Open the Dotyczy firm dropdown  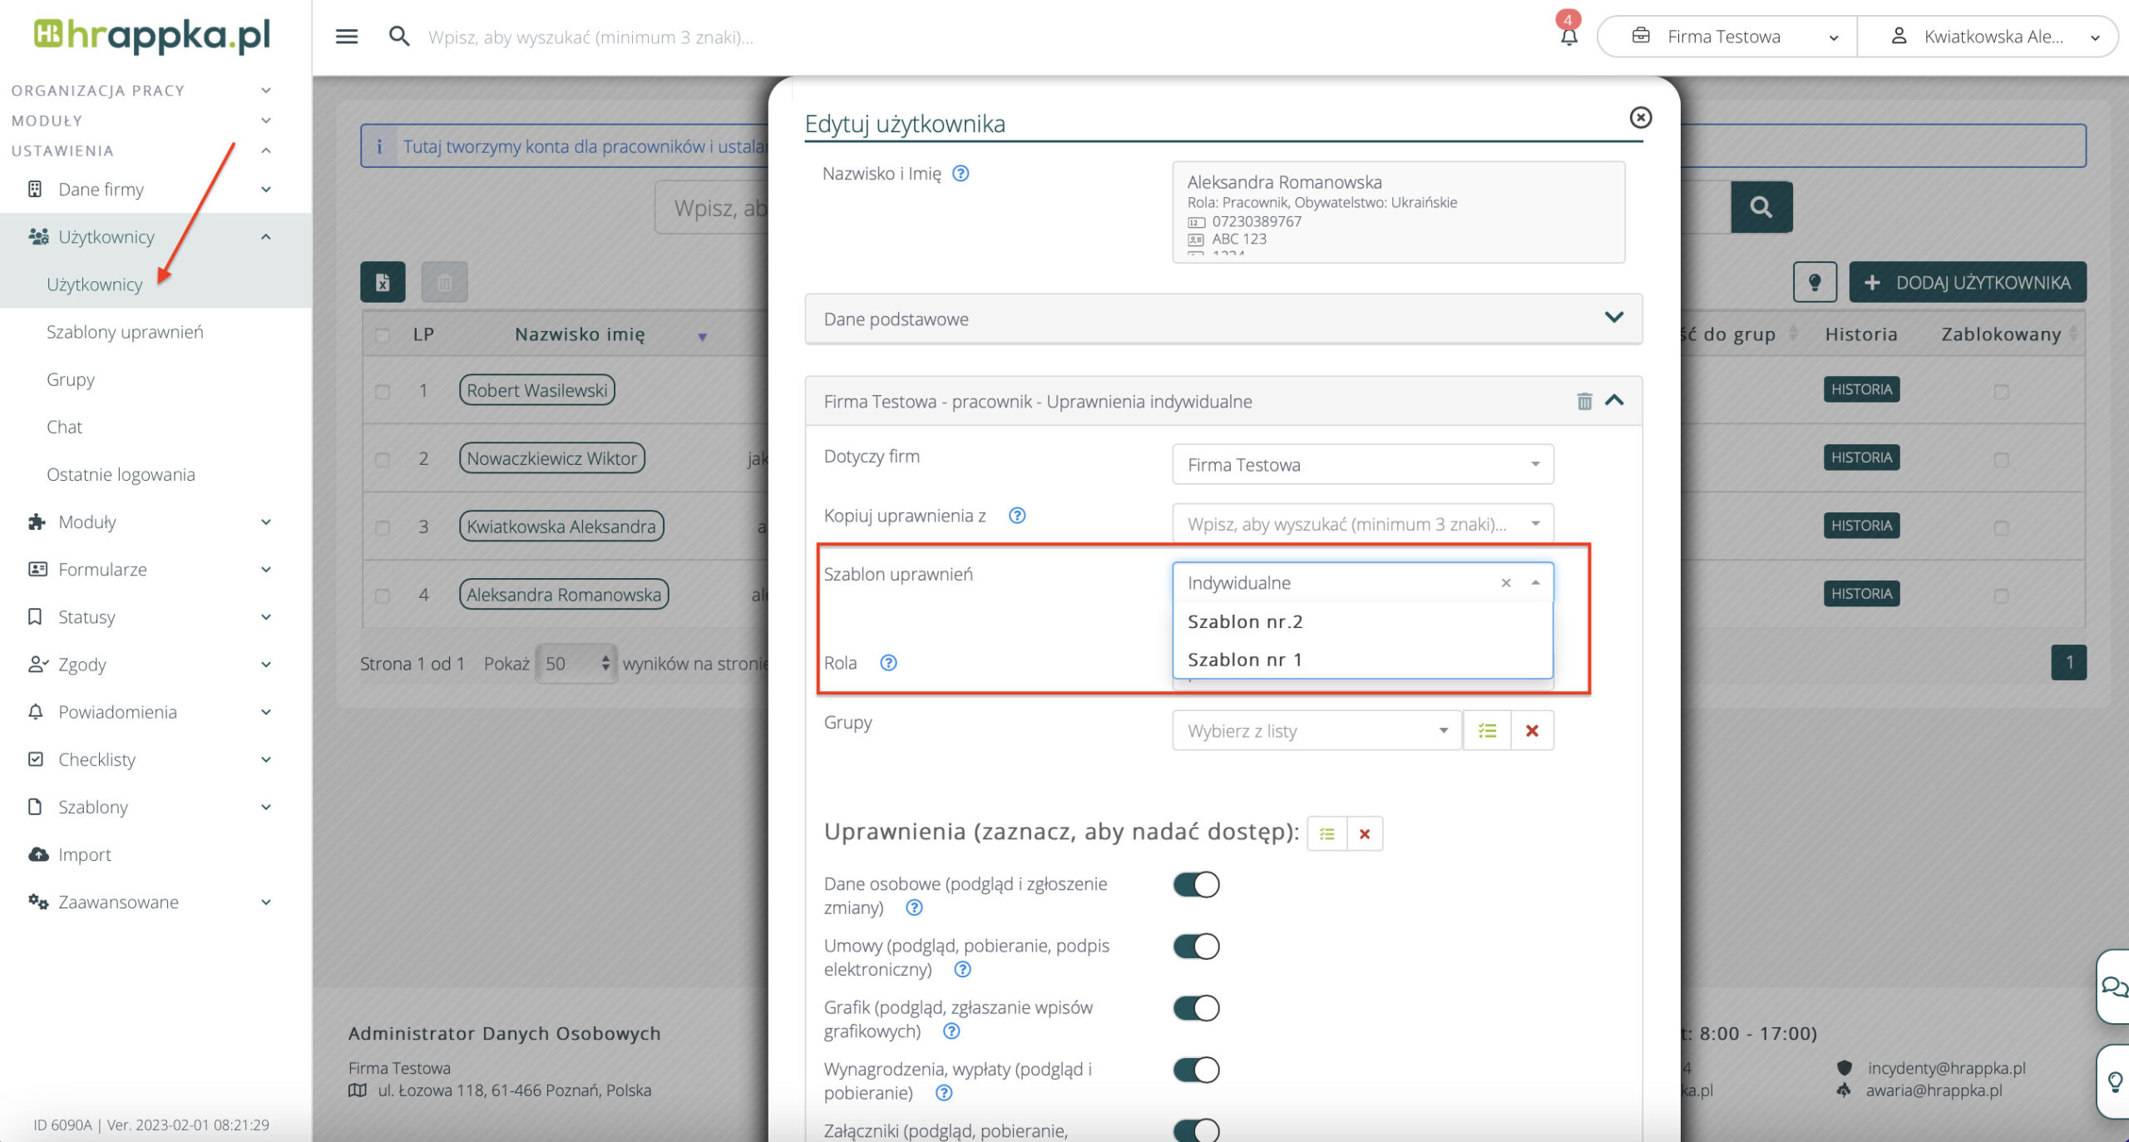(1362, 464)
